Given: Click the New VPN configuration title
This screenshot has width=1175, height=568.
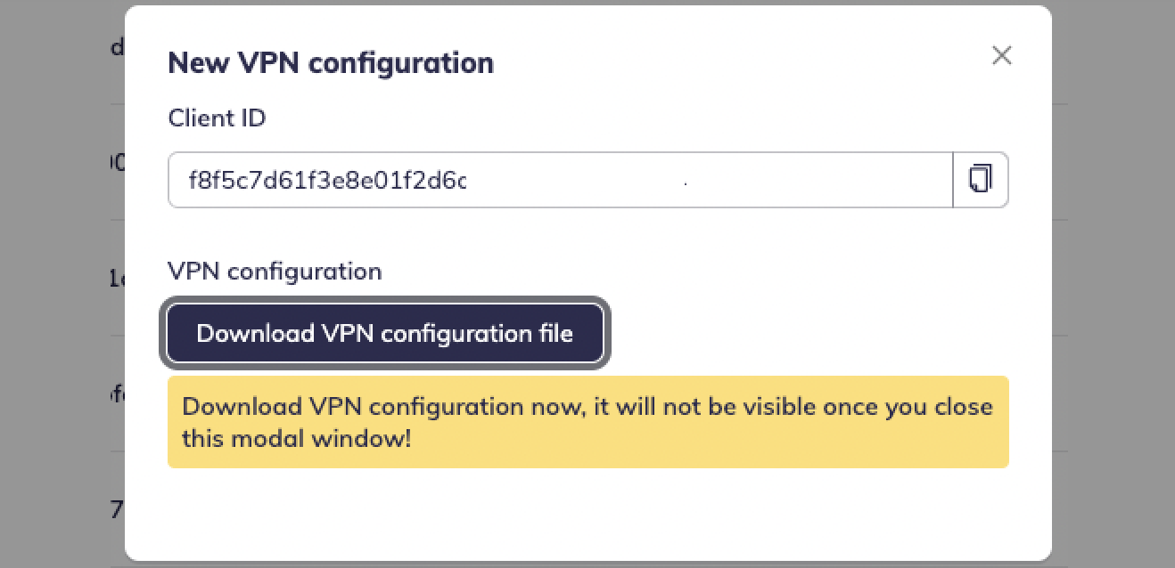Looking at the screenshot, I should (x=330, y=62).
